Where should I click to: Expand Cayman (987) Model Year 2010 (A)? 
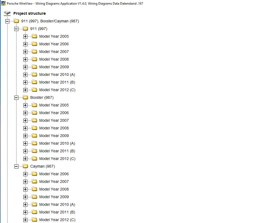click(25, 205)
